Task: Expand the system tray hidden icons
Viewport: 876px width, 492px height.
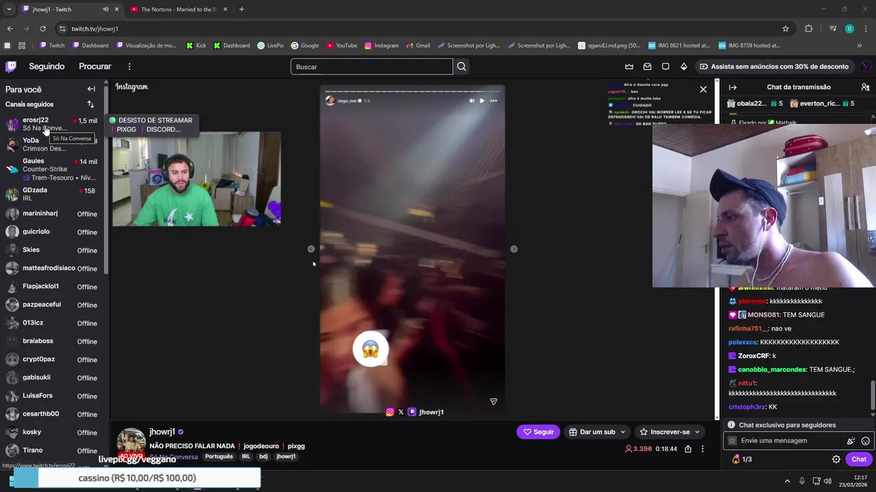Action: point(787,480)
